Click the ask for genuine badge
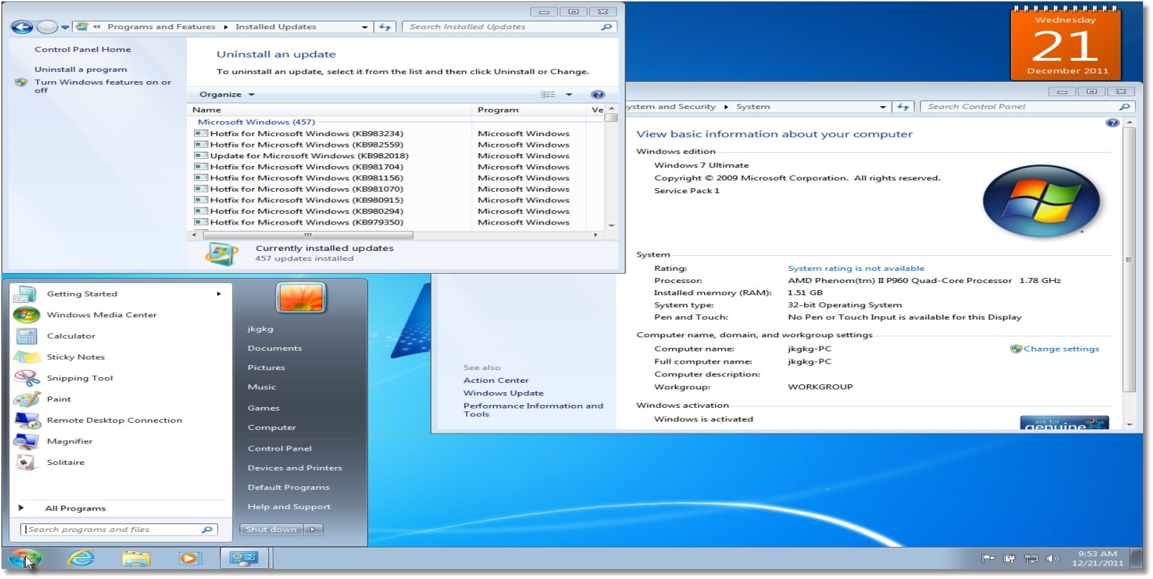Viewport: 1153px width, 579px height. click(x=1065, y=423)
